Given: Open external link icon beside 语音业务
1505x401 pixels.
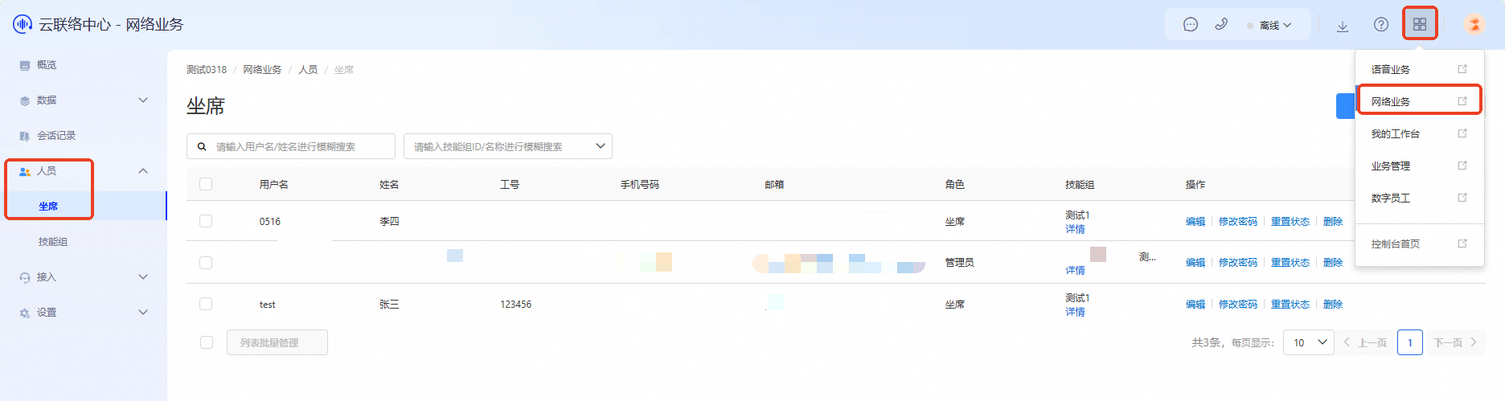Looking at the screenshot, I should pos(1462,69).
